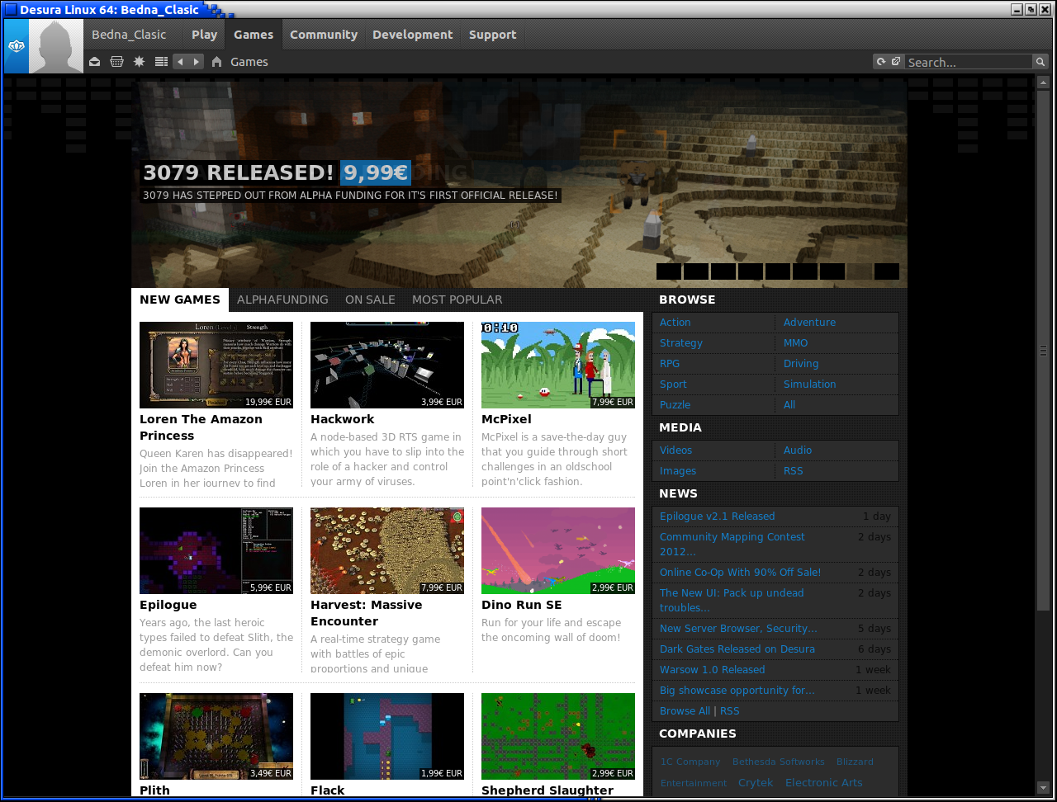
Task: Open the Videos media link
Action: click(x=676, y=451)
